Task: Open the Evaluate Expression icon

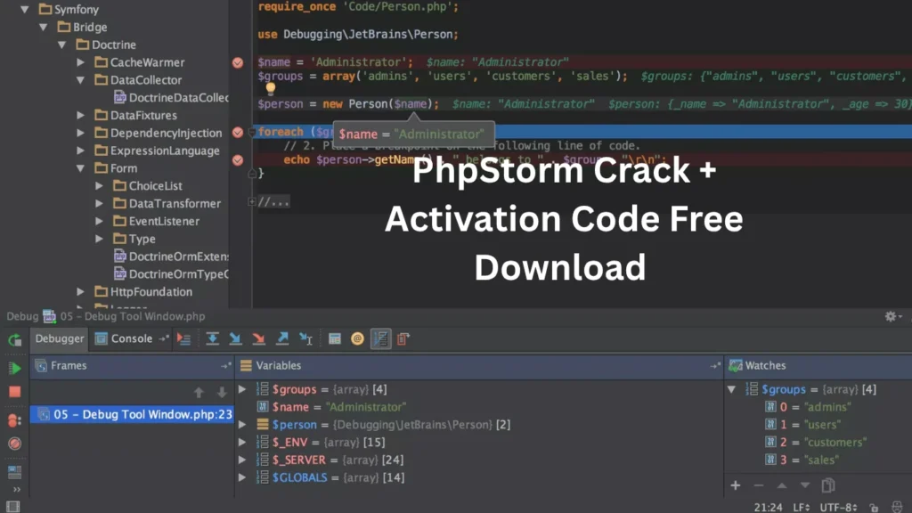Action: 334,338
